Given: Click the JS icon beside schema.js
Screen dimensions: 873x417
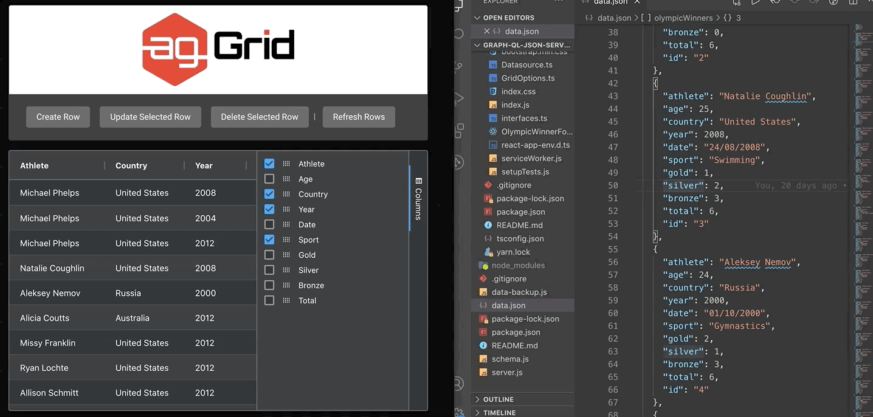Looking at the screenshot, I should pyautogui.click(x=483, y=359).
